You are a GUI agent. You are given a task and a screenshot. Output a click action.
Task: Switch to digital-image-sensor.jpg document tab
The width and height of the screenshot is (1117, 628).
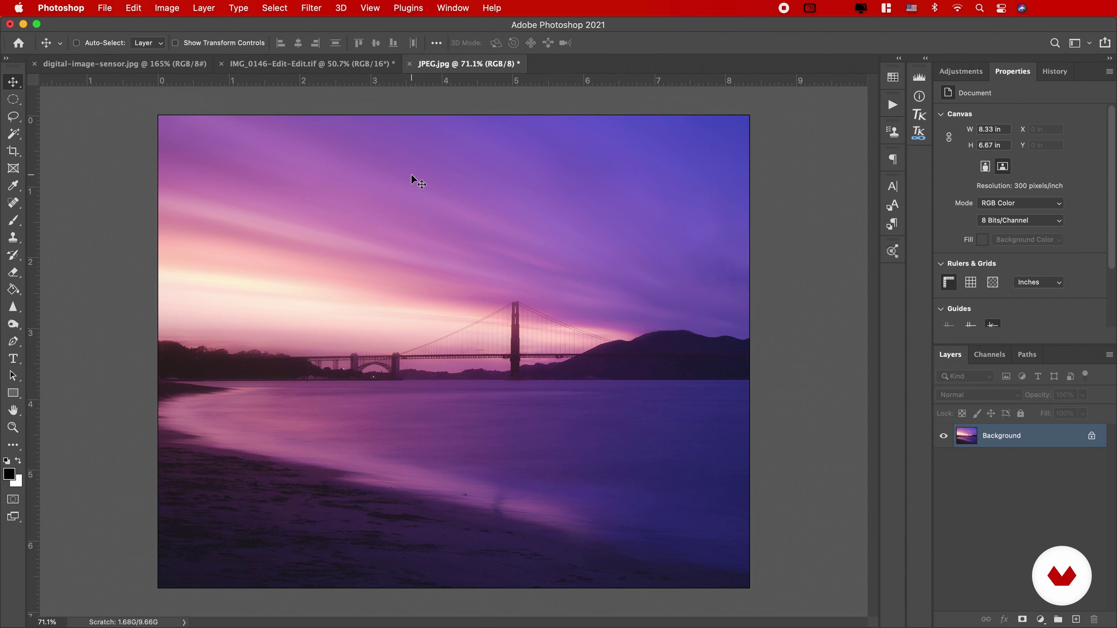coord(124,64)
